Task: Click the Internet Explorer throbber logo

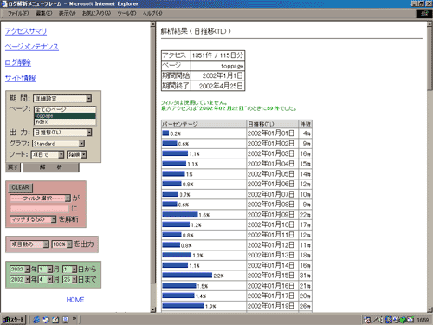Action: (423, 14)
